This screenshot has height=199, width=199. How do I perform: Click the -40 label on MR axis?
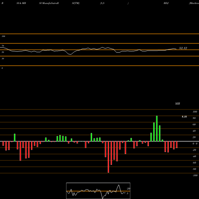[x=194, y=156]
